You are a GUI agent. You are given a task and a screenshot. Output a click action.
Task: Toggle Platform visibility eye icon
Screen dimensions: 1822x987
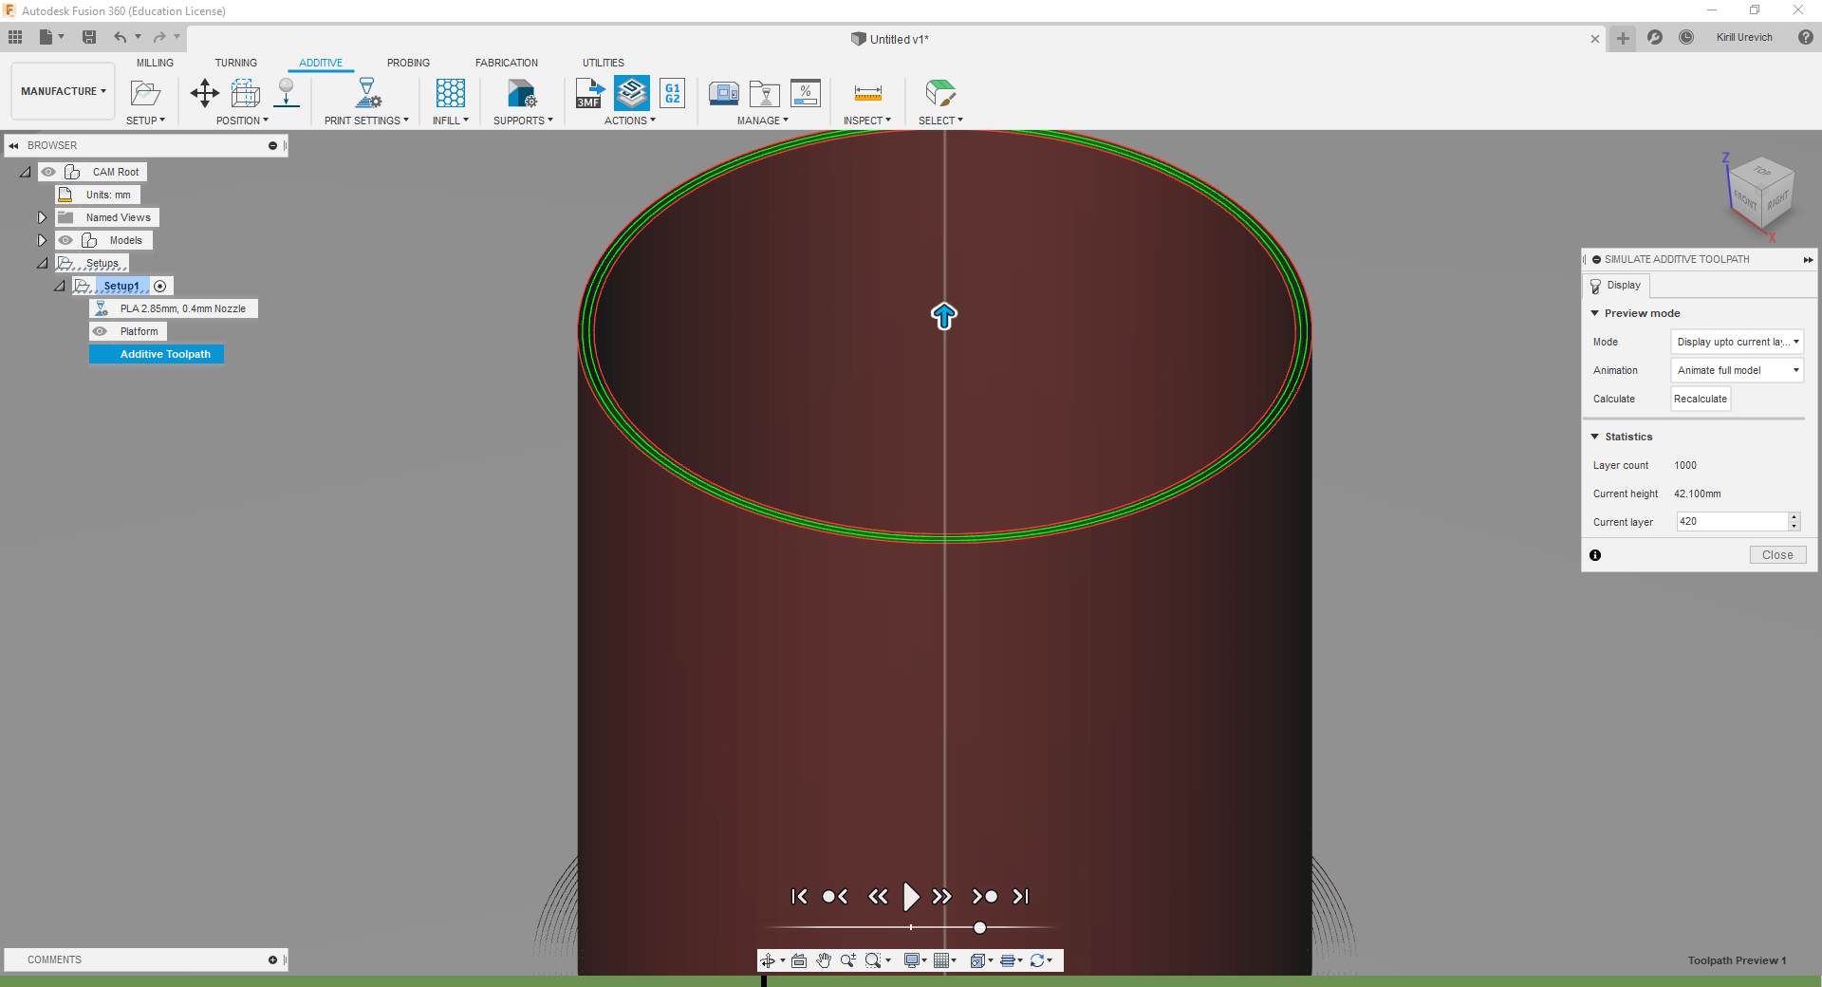(x=100, y=331)
